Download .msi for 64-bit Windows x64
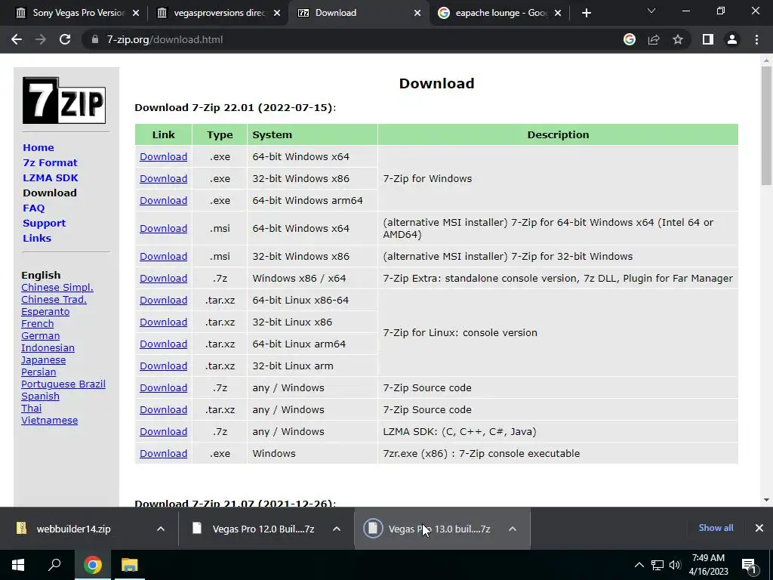This screenshot has width=773, height=580. click(x=163, y=228)
